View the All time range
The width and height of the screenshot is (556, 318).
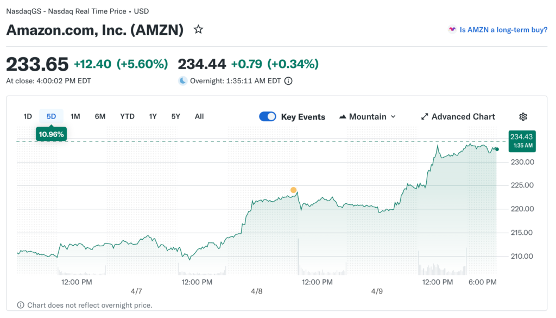click(199, 116)
